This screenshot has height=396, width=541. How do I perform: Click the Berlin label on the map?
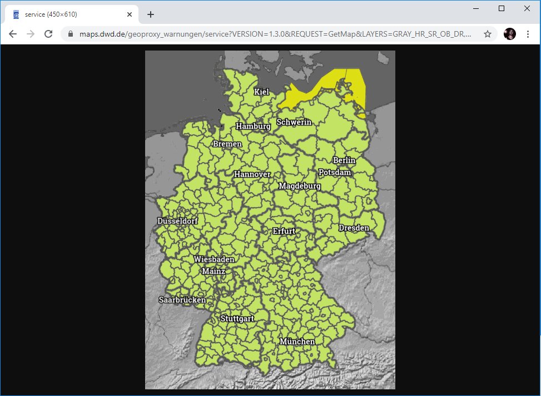(x=344, y=161)
